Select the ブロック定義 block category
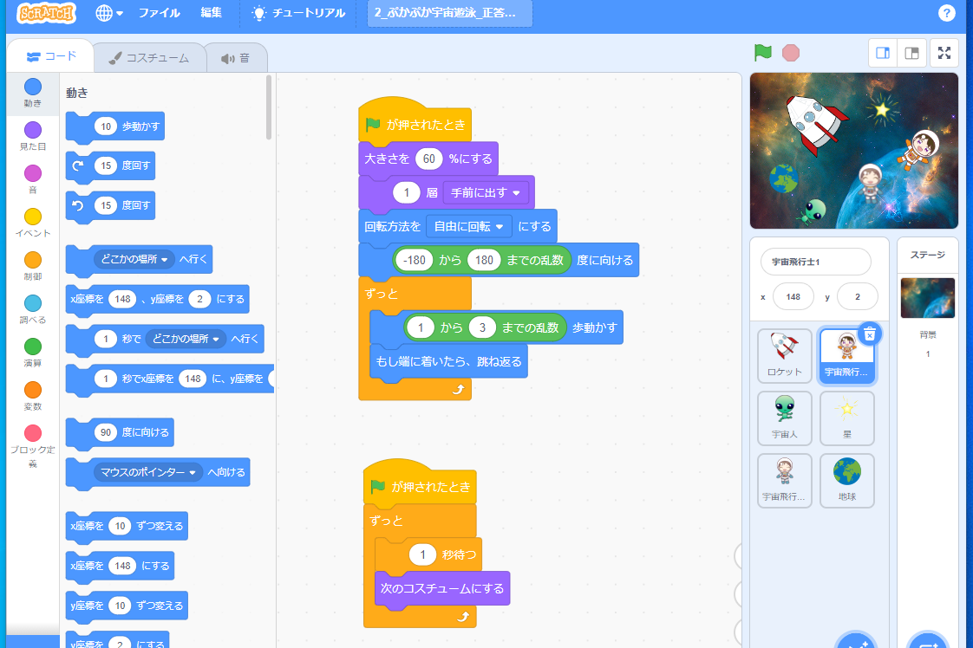The image size is (973, 648). click(33, 446)
